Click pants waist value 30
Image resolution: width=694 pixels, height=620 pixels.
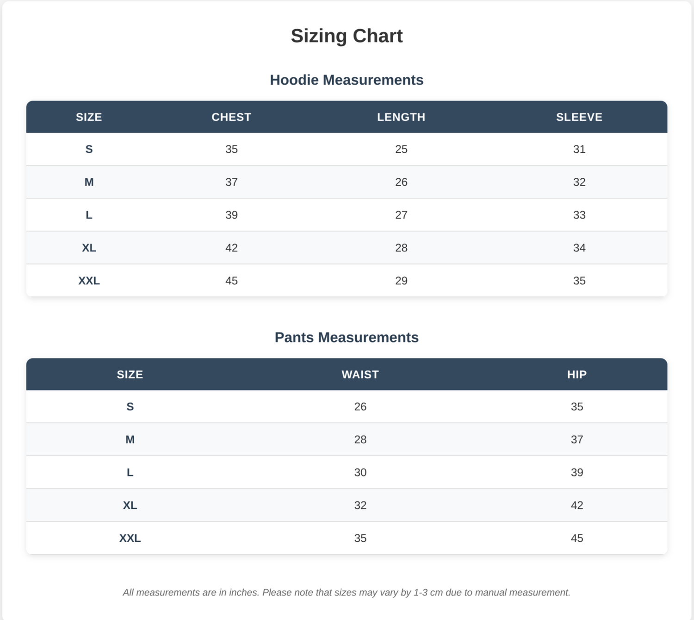pos(360,472)
